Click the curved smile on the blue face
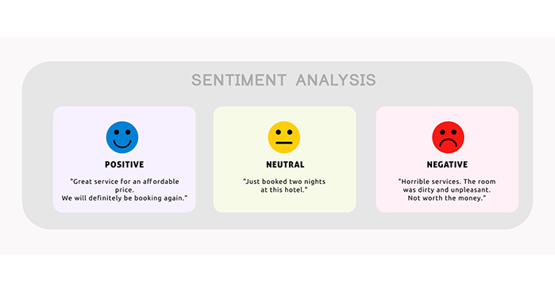Screen dimensions: 555x291 pyautogui.click(x=122, y=144)
